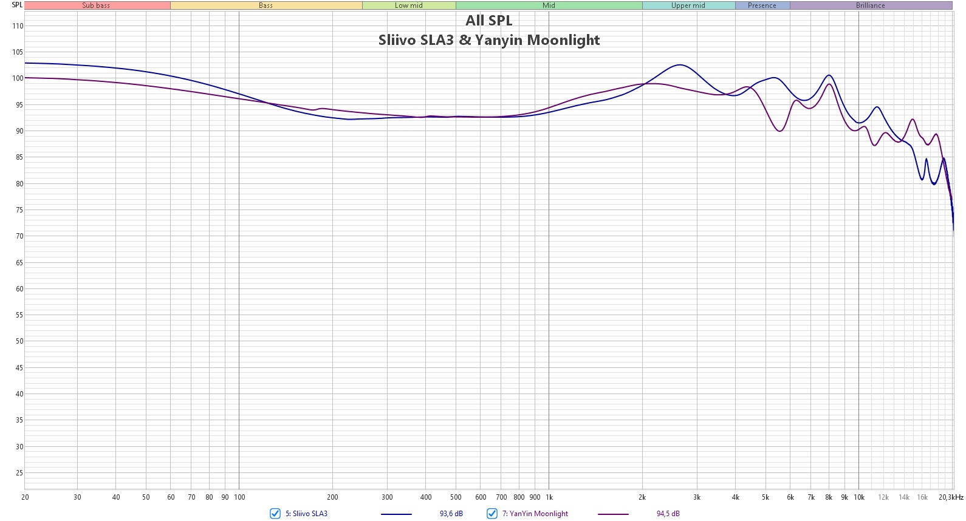Click the 70 SPL axis value
Image resolution: width=966 pixels, height=521 pixels.
click(19, 236)
